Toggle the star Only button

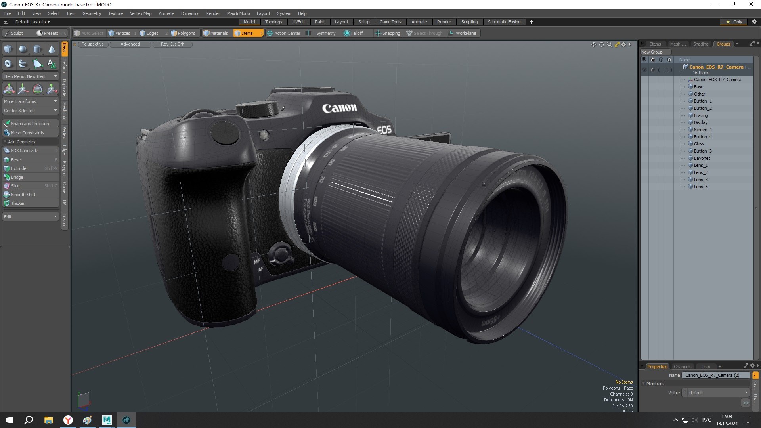coord(734,22)
